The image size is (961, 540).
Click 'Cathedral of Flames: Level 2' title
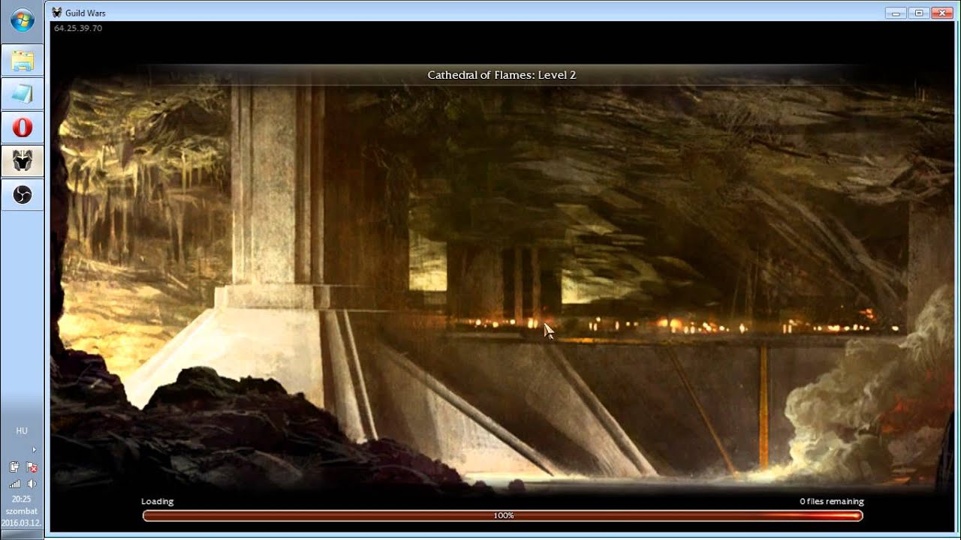502,75
